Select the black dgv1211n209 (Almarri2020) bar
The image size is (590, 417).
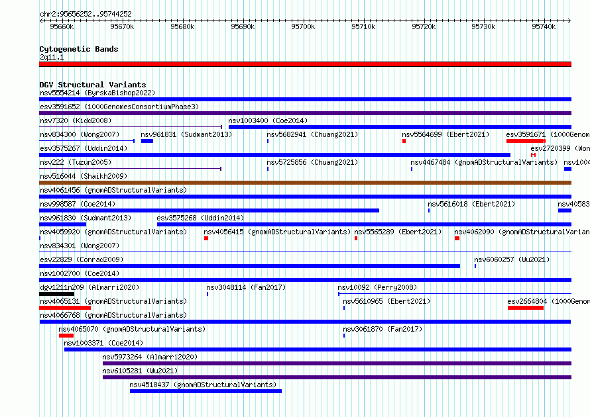click(57, 294)
